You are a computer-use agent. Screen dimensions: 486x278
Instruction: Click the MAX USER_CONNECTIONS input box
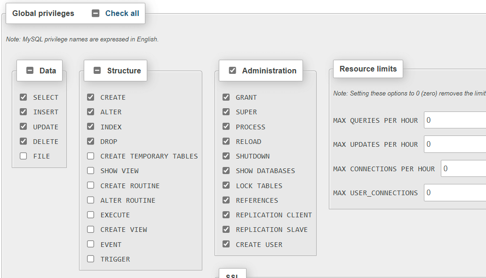[x=454, y=192]
